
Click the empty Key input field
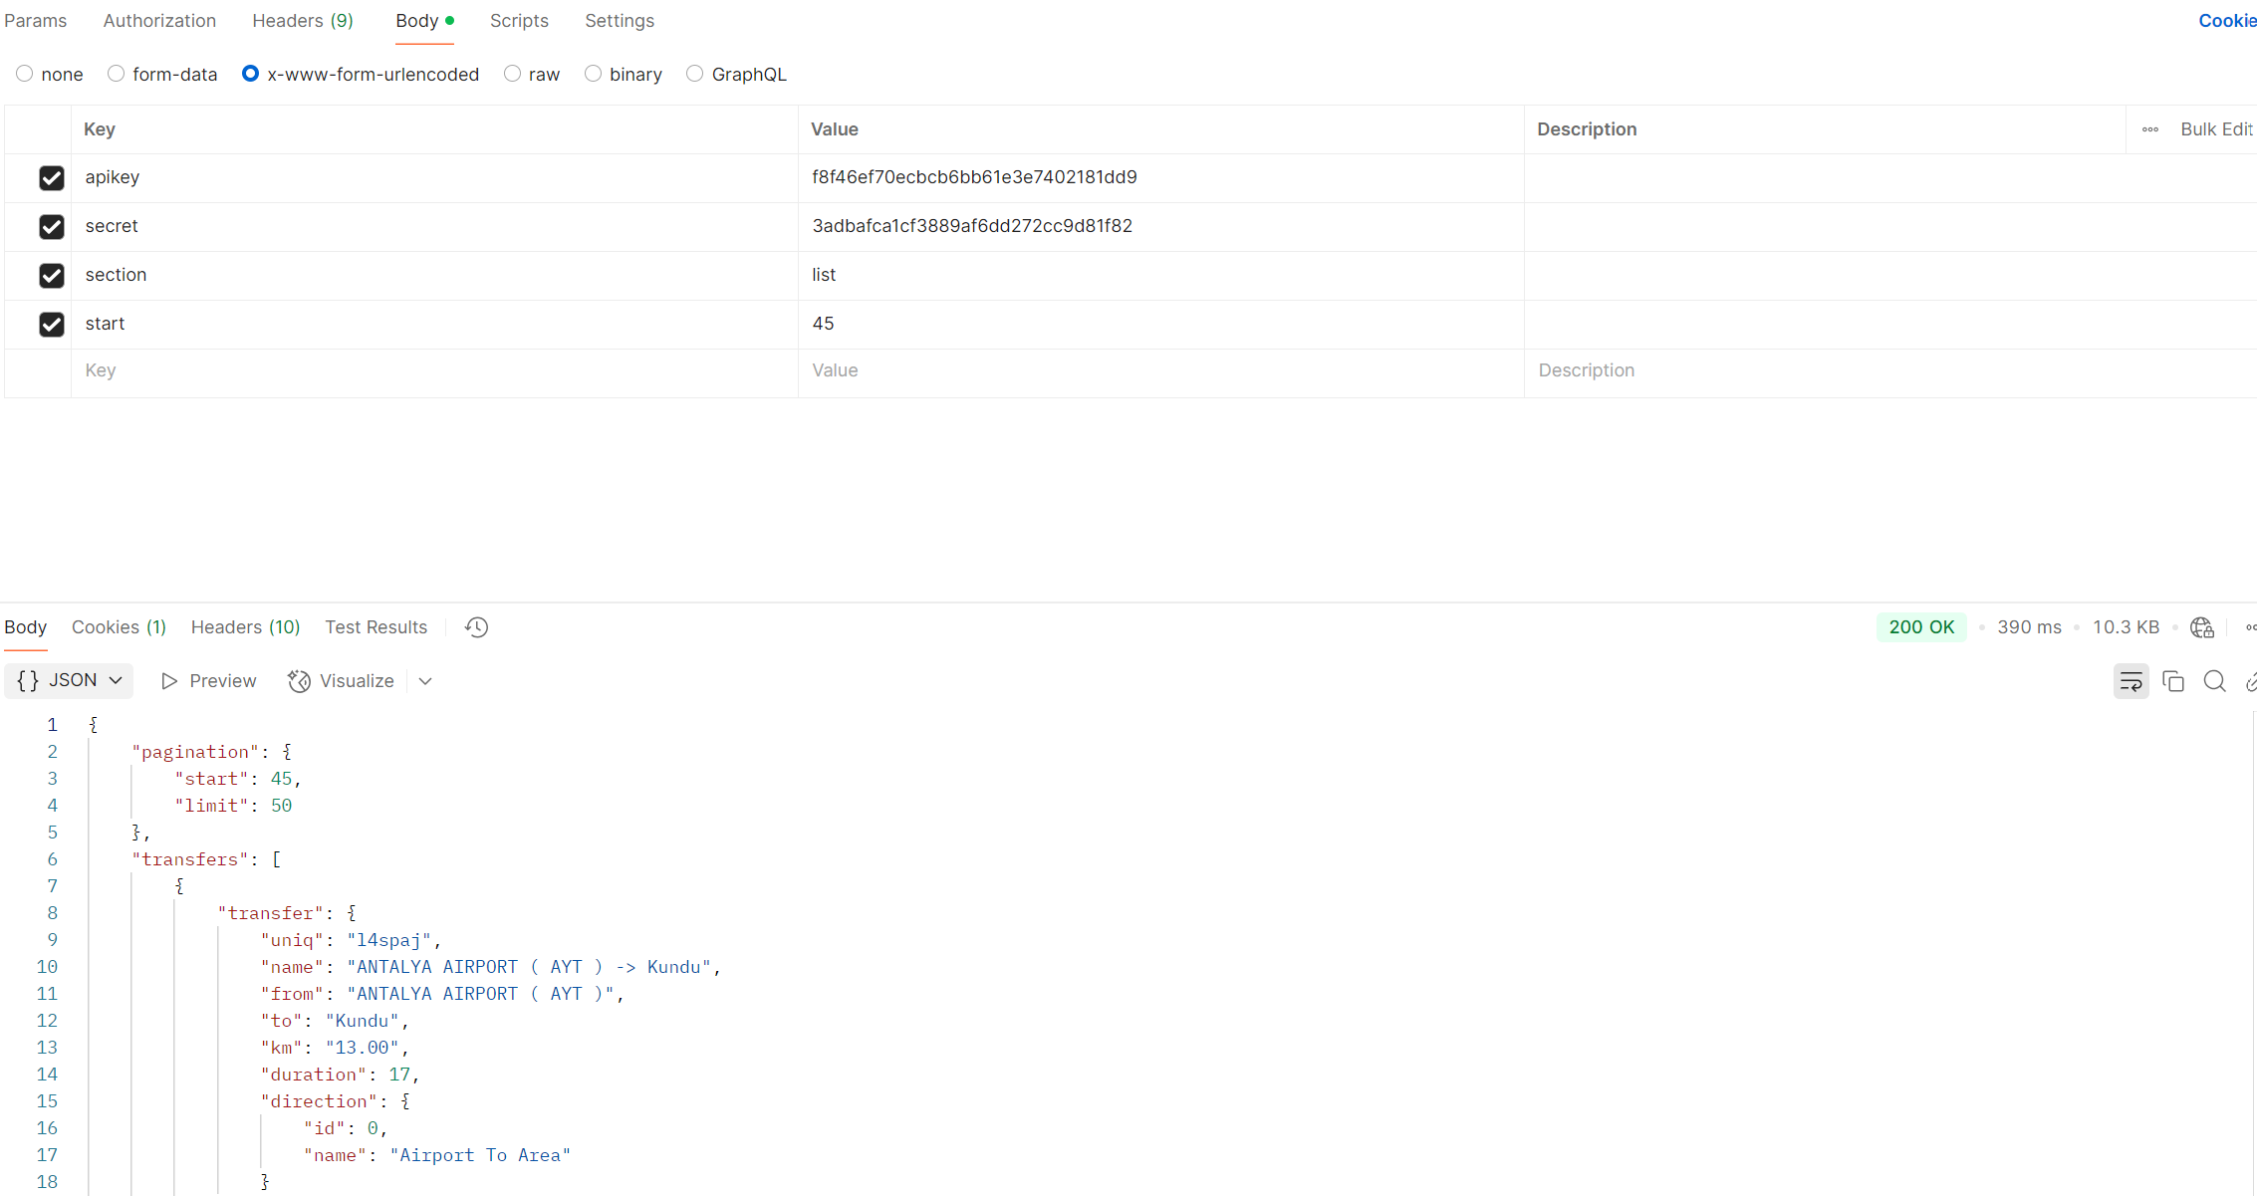433,370
